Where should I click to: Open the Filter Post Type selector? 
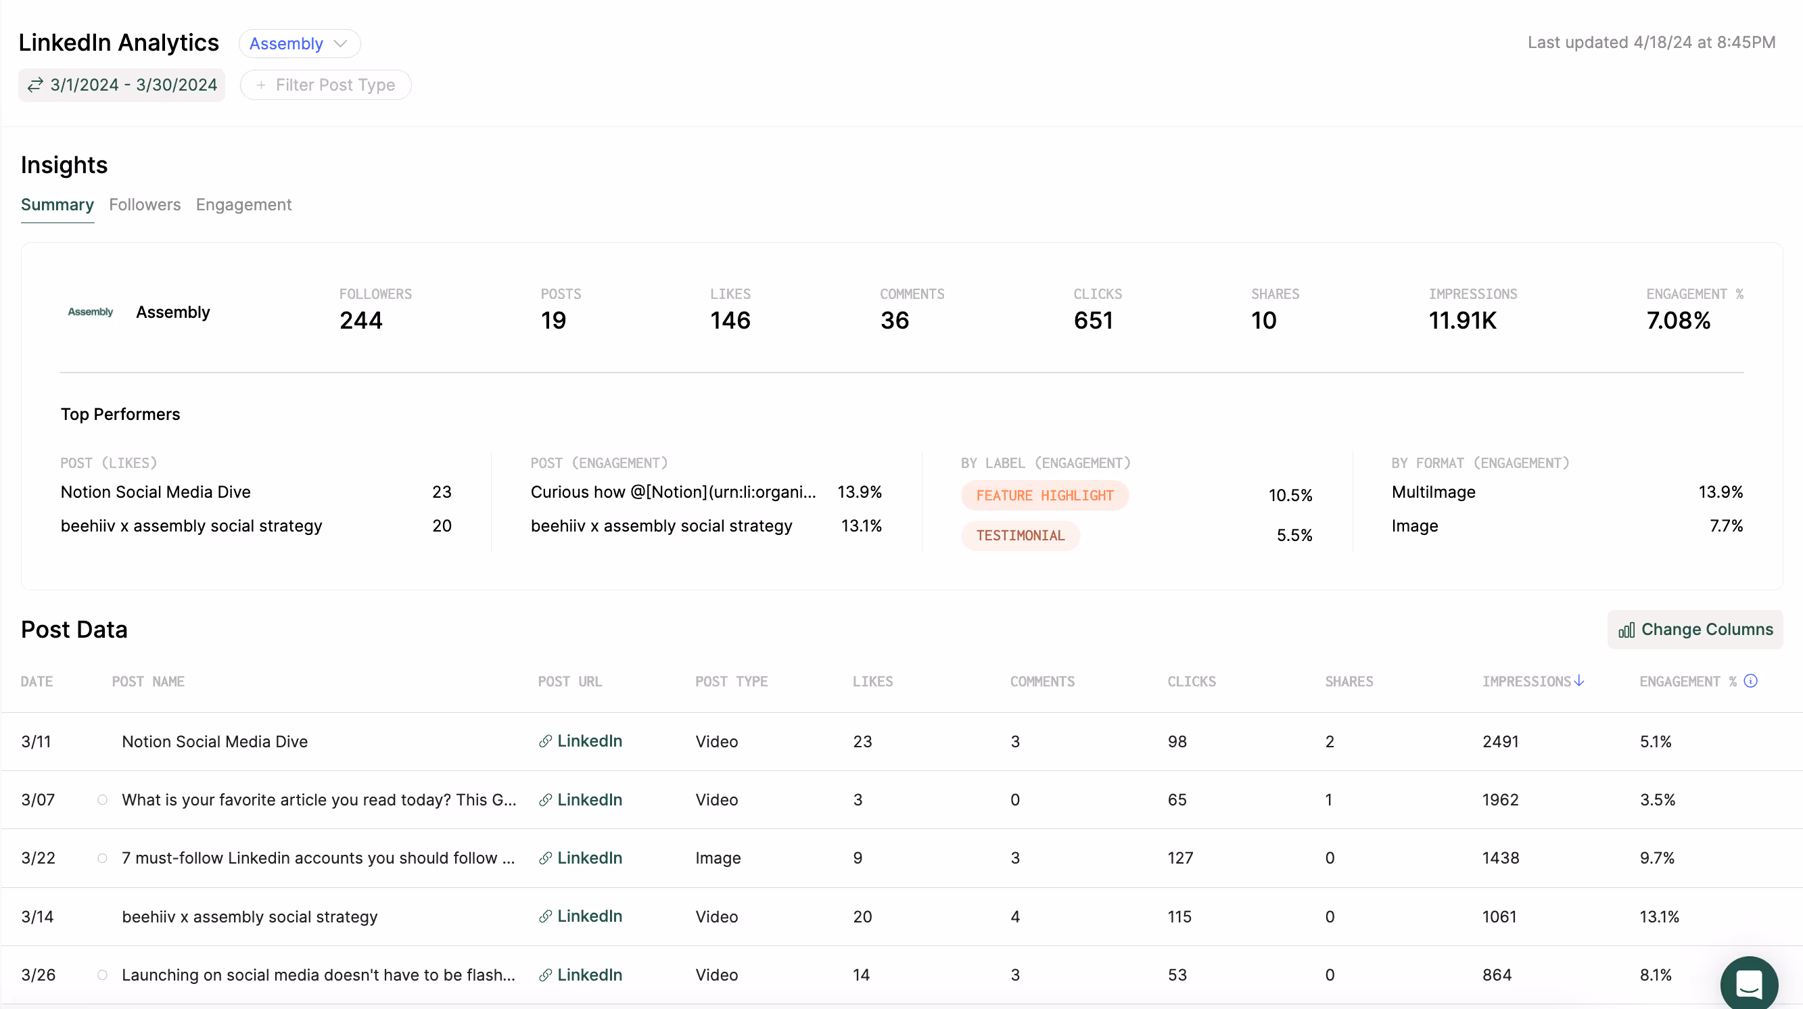coord(325,85)
